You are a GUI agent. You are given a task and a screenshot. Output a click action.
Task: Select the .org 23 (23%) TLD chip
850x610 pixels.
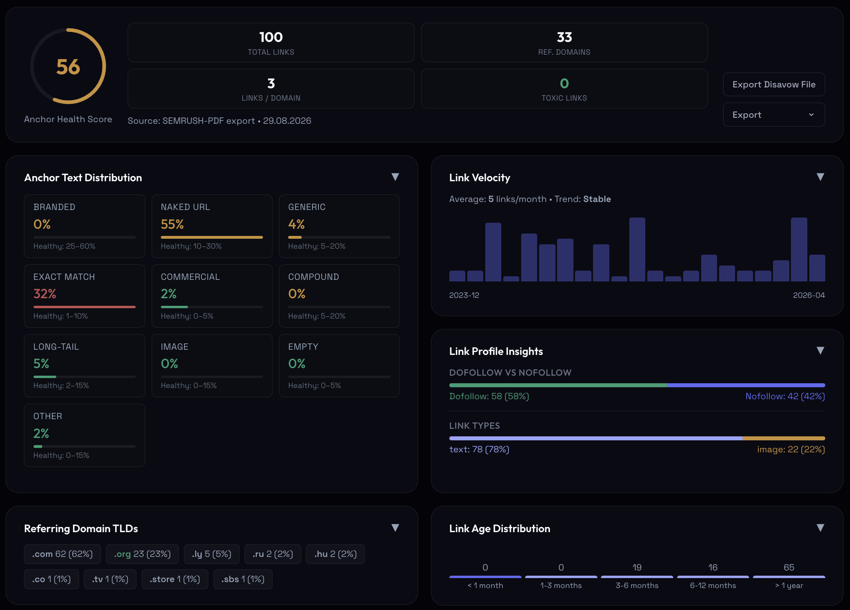142,554
